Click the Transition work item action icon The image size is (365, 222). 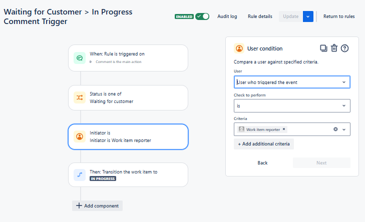[x=80, y=175]
